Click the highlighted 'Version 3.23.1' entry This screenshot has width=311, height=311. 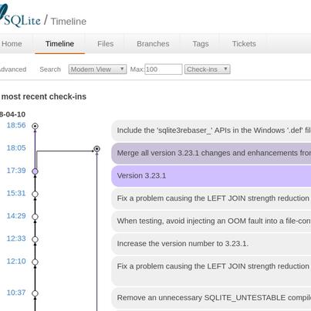(211, 176)
